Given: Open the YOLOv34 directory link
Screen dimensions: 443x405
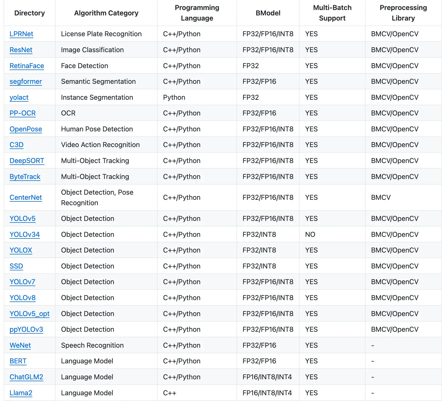Looking at the screenshot, I should pyautogui.click(x=25, y=234).
